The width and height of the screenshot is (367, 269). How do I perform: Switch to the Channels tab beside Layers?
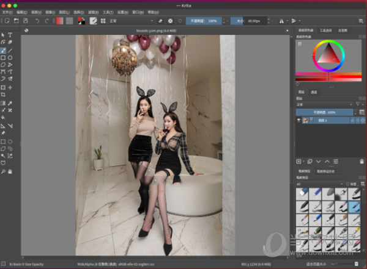314,92
